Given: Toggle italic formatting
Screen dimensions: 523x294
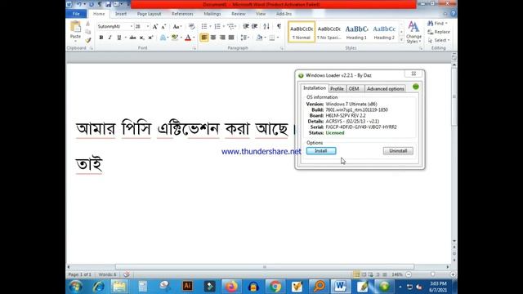Looking at the screenshot, I should [110, 38].
